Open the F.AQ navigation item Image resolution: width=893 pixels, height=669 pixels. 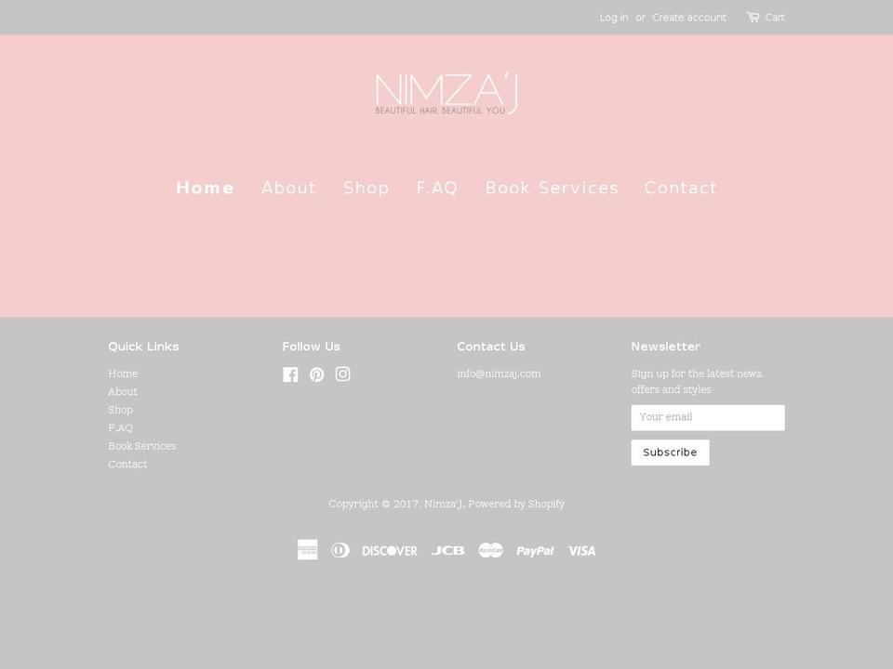(436, 188)
